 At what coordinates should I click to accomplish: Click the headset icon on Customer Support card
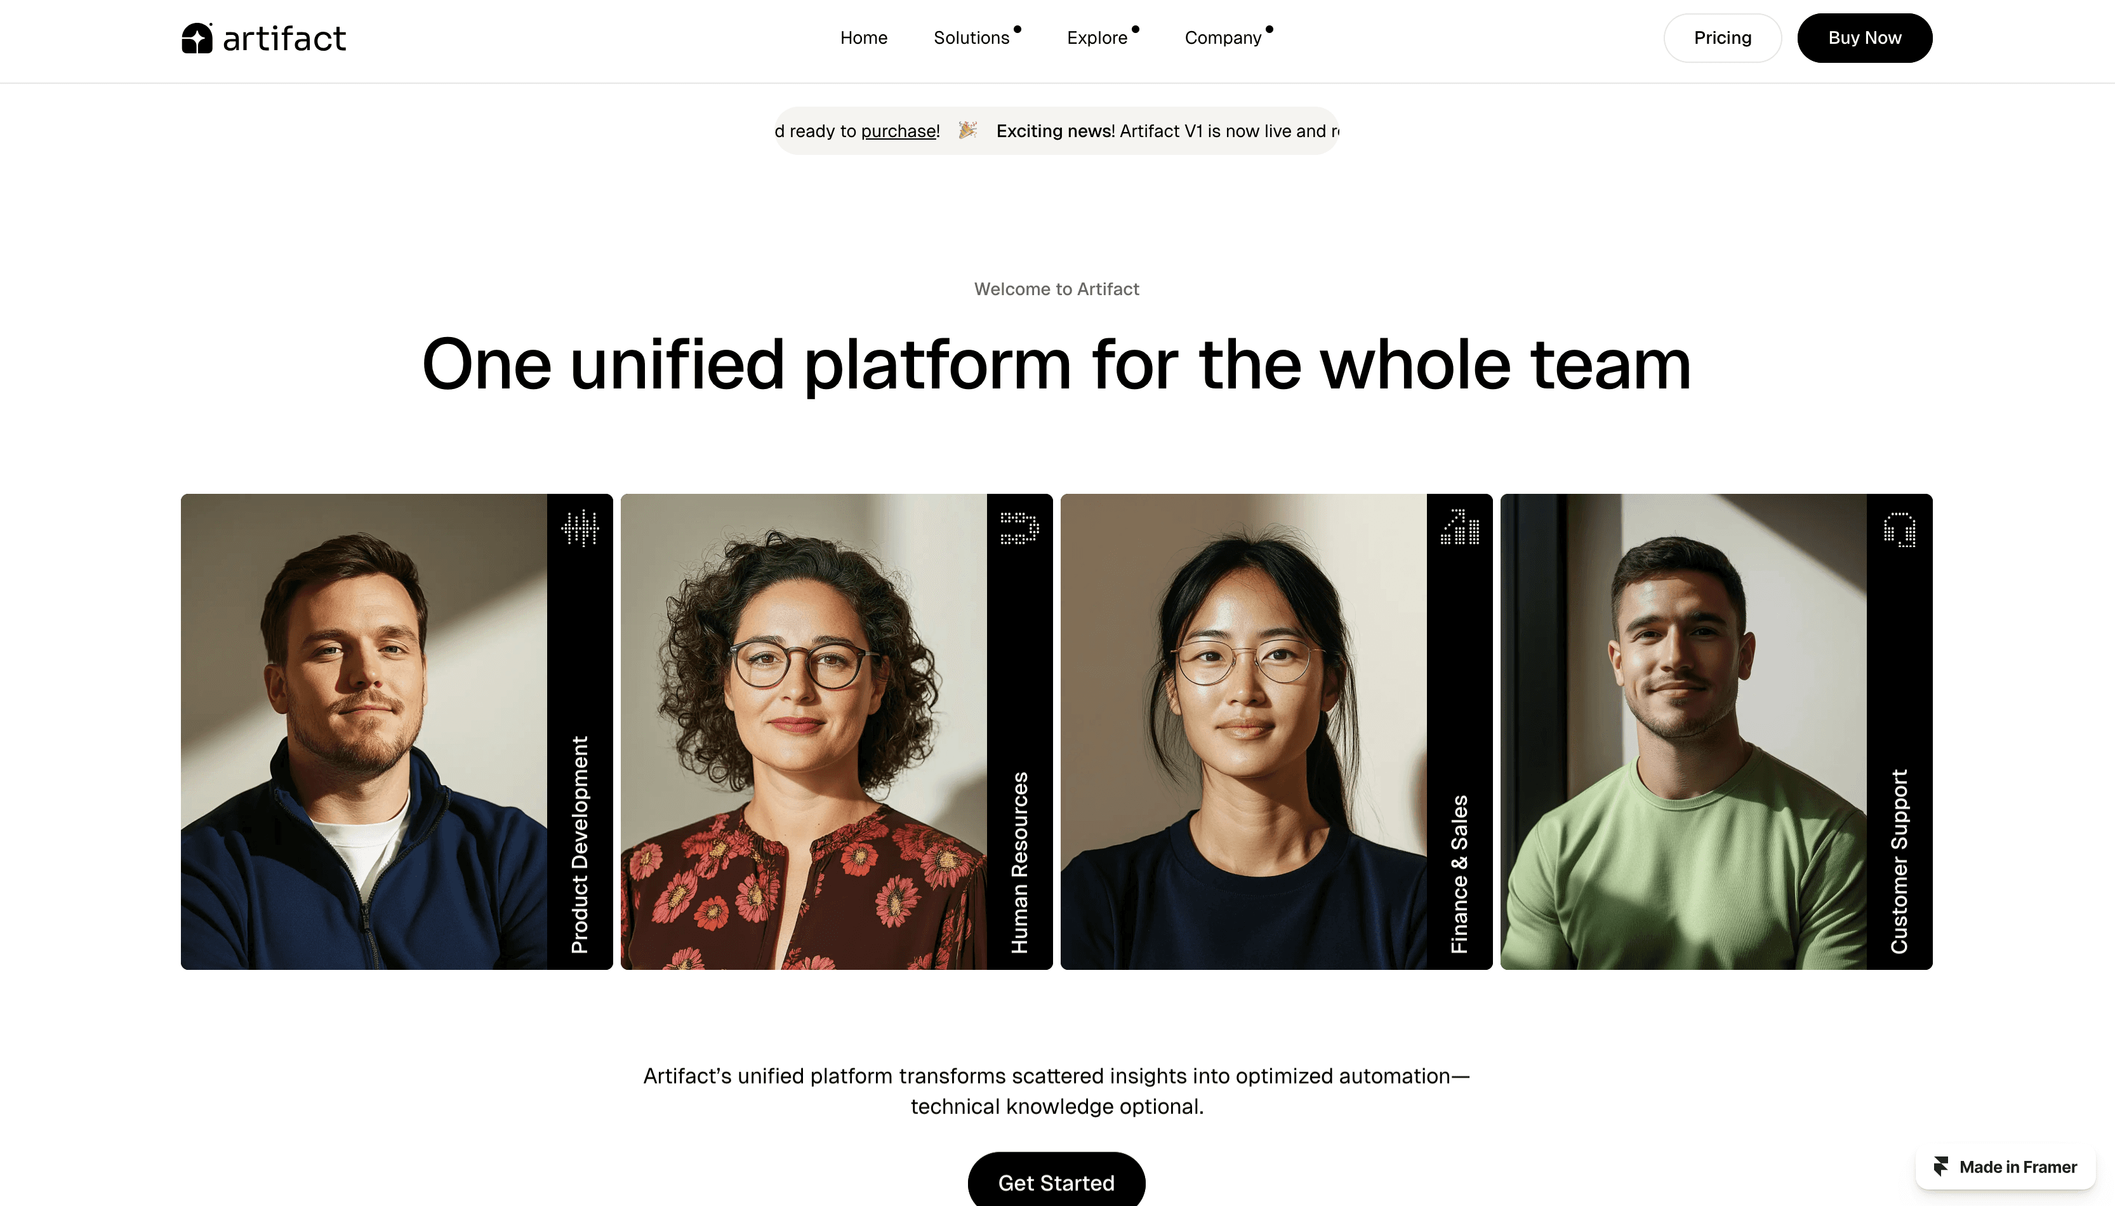(x=1900, y=529)
